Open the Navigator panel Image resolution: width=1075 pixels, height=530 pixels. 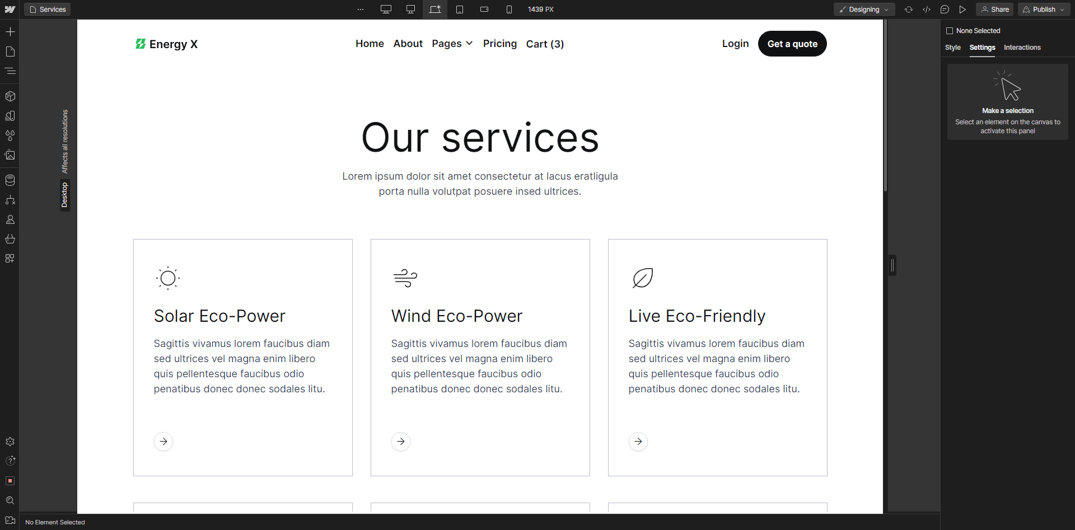pos(10,71)
